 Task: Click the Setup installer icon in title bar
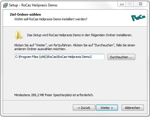coord(5,5)
